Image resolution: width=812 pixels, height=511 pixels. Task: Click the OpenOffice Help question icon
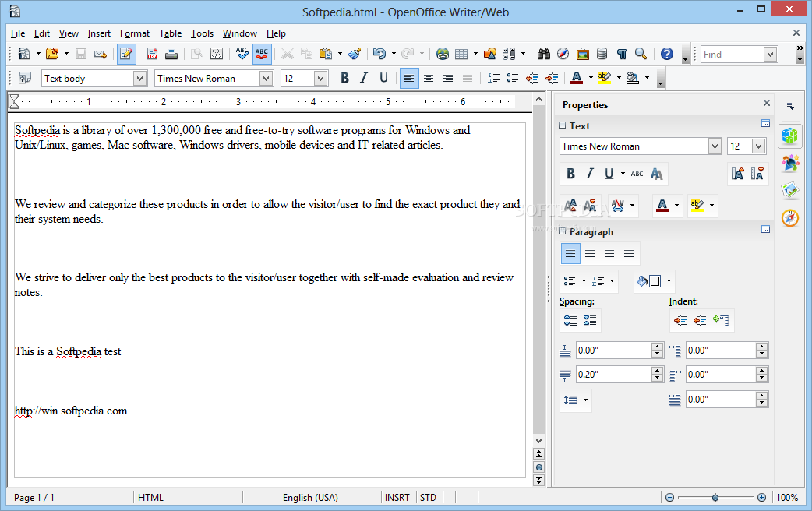[667, 54]
